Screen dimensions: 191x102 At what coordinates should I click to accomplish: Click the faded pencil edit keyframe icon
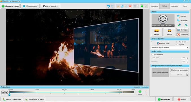pos(146,91)
